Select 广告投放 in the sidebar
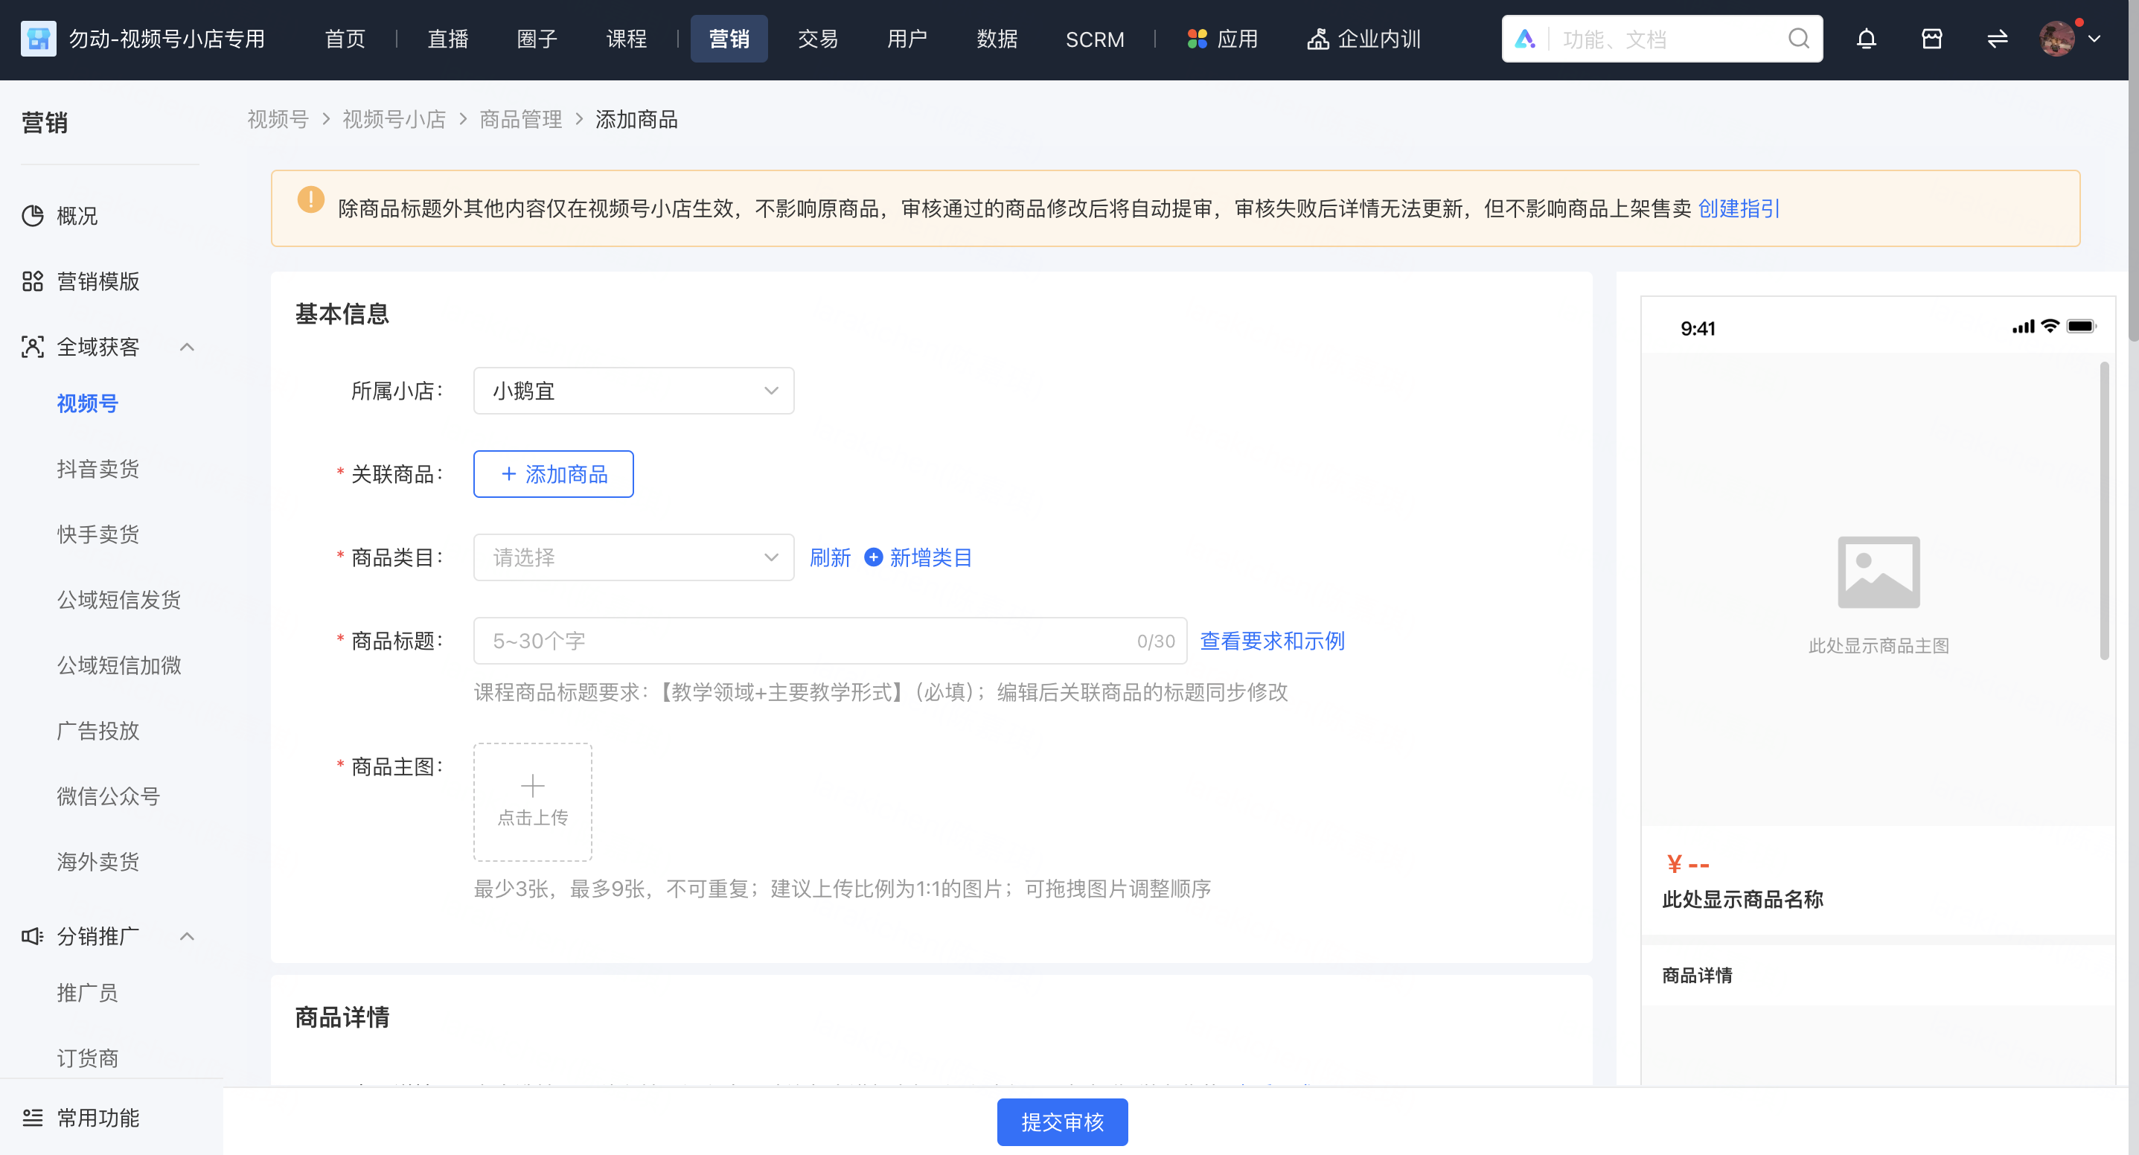 pyautogui.click(x=98, y=731)
